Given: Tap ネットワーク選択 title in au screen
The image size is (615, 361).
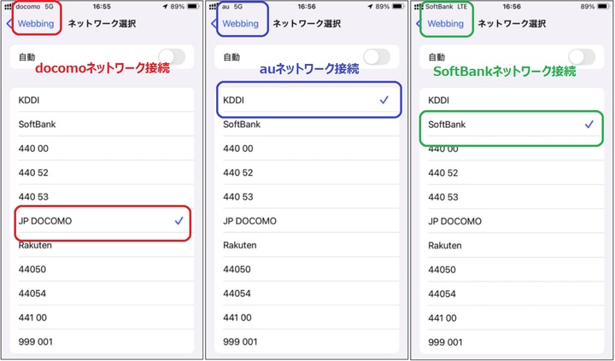Looking at the screenshot, I should 307,24.
